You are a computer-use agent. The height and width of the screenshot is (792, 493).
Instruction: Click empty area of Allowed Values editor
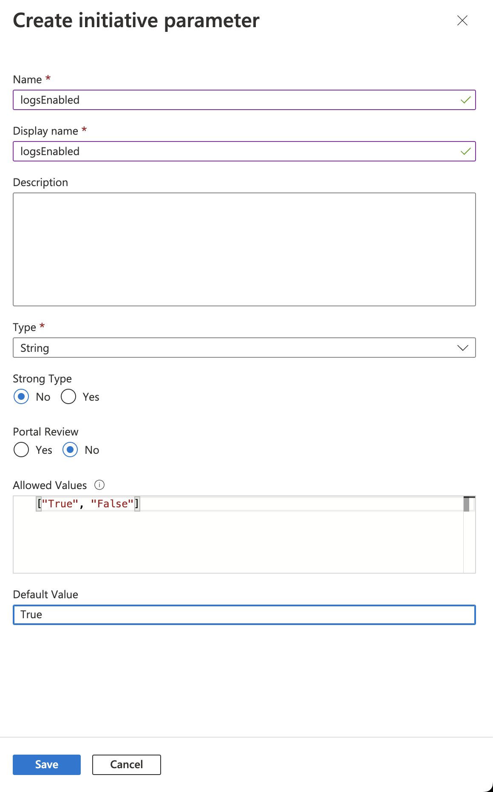tap(238, 544)
